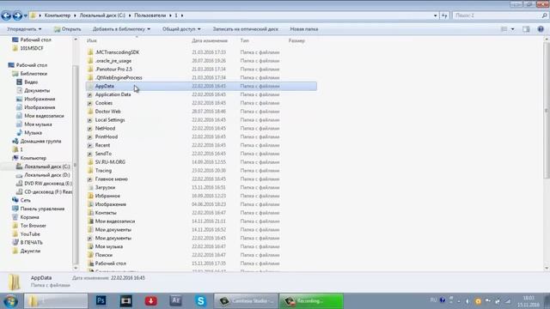The image size is (550, 309).
Task: Click the Корзина recycle bin icon
Action: click(15, 217)
